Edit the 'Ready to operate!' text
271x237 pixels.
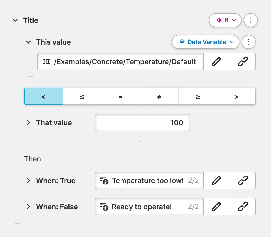[x=216, y=207]
